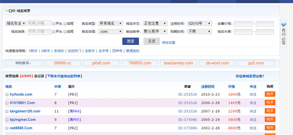Open the bjyingmei.Com domain link
This screenshot has height=135, width=293.
[23, 120]
